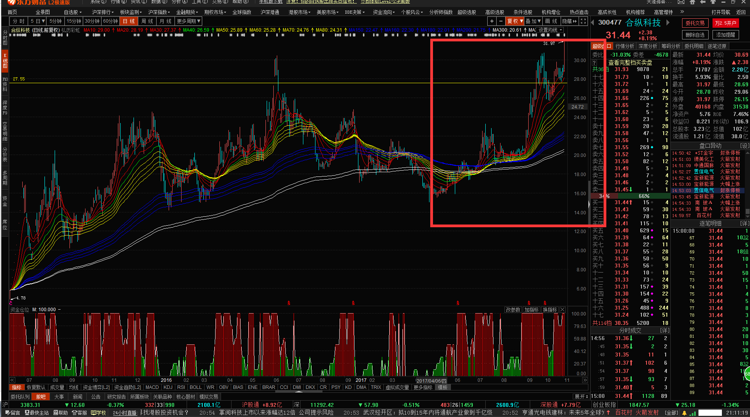Switch to 筹码分析 tab
The height and width of the screenshot is (417, 750).
[x=671, y=46]
